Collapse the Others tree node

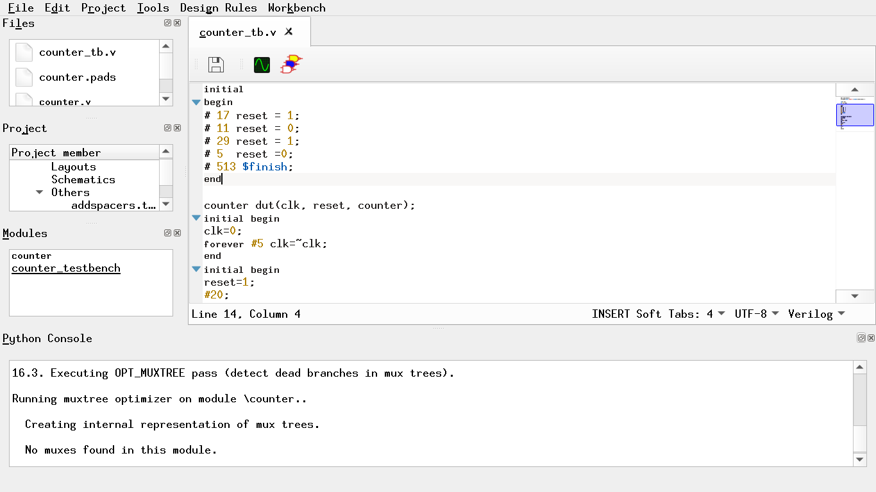[x=40, y=192]
